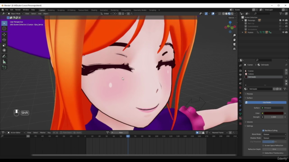
Task: Open the Render menu
Action: [x=18, y=10]
